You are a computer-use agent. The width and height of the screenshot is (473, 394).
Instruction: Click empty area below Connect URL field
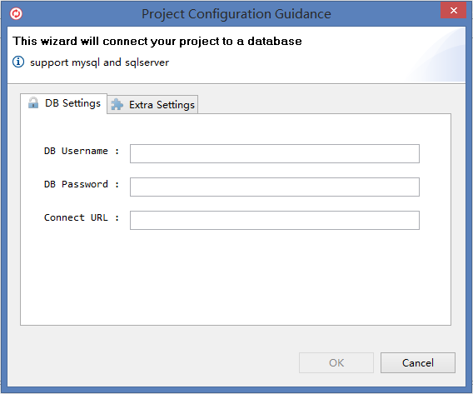[236, 276]
